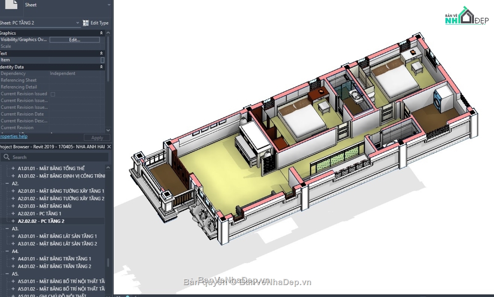This screenshot has height=297, width=494.
Task: Click the Scale property row
Action: 52,47
